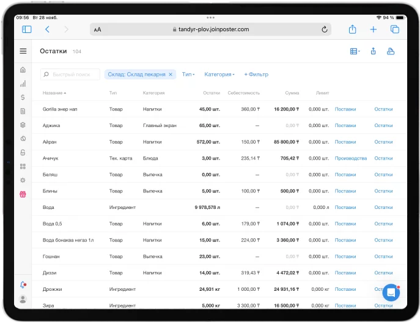The width and height of the screenshot is (420, 322).
Task: Open the table columns view dropdown
Action: click(x=355, y=51)
